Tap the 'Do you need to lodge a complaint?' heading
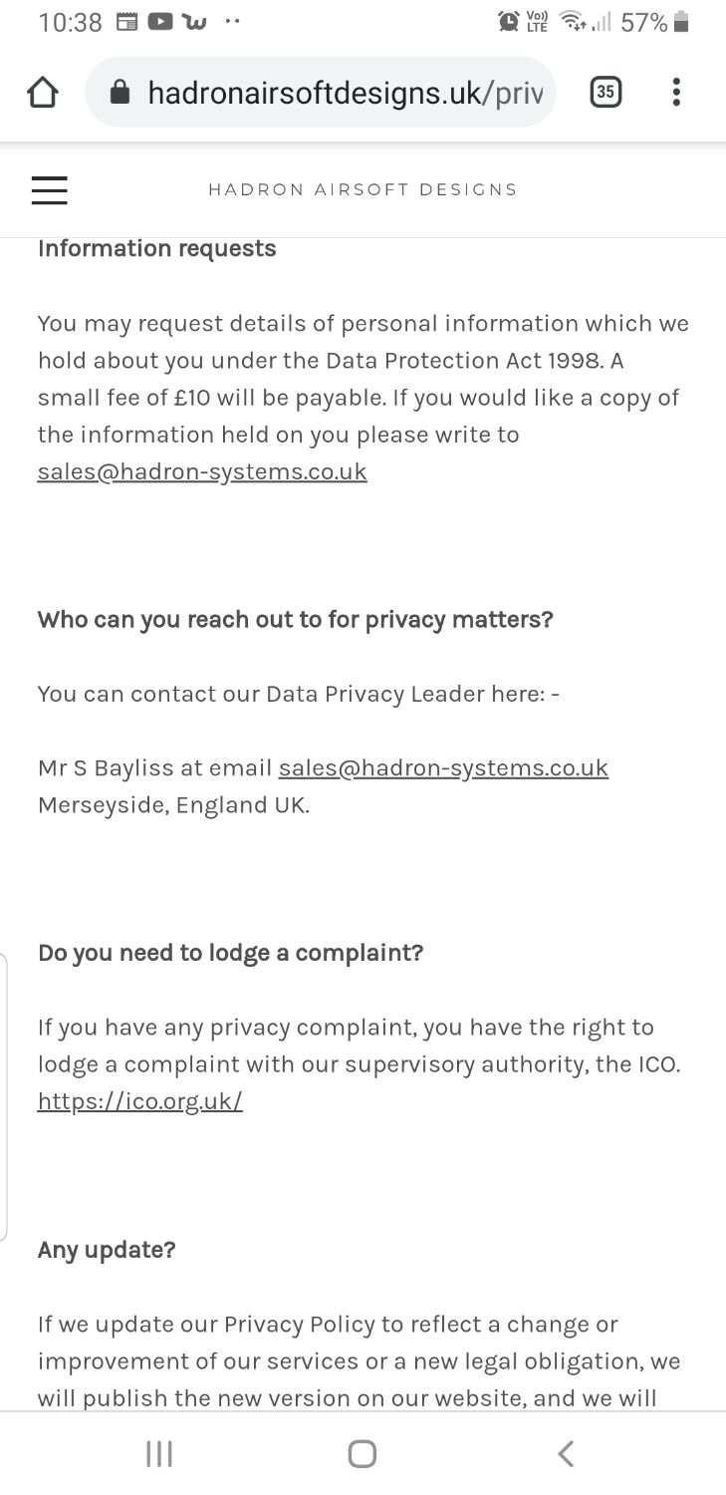 click(230, 953)
